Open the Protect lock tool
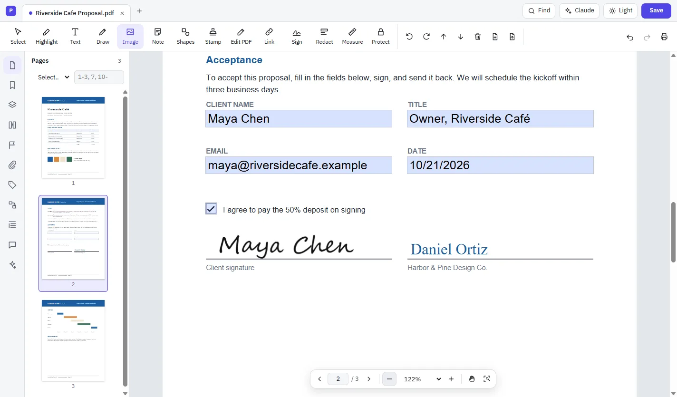677x397 pixels. click(x=380, y=36)
